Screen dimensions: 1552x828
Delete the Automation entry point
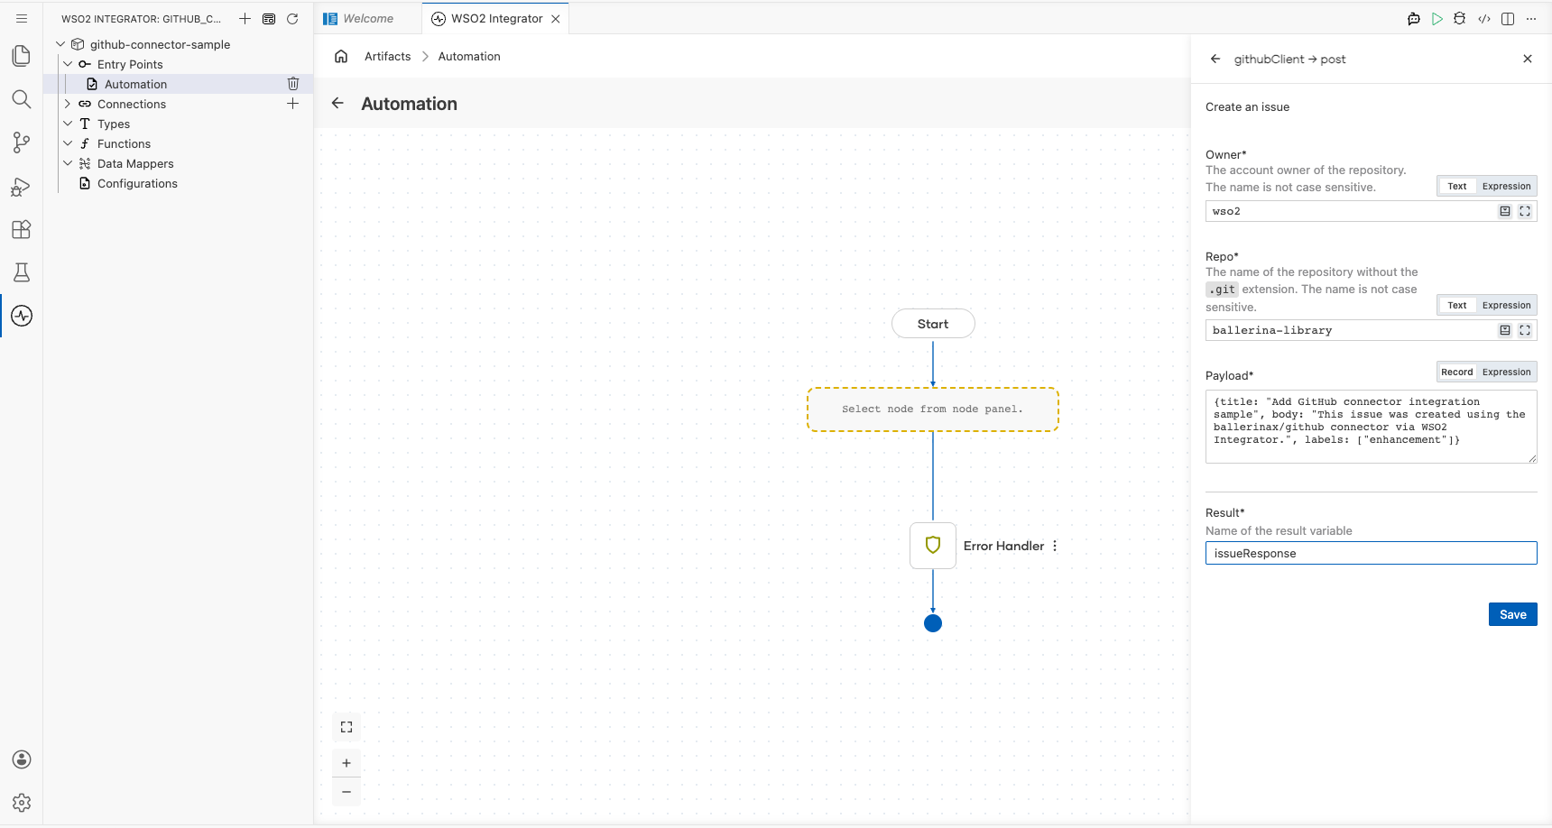coord(293,84)
